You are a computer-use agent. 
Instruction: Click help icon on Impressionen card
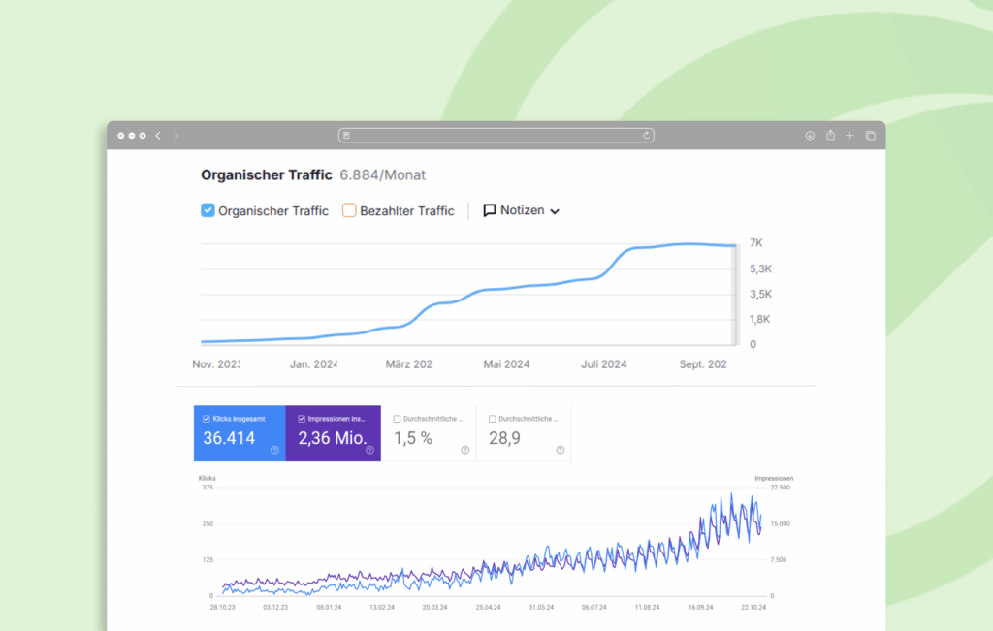coord(369,450)
